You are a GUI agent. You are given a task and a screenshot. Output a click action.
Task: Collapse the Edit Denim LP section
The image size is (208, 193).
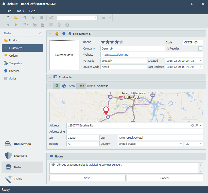50,34
